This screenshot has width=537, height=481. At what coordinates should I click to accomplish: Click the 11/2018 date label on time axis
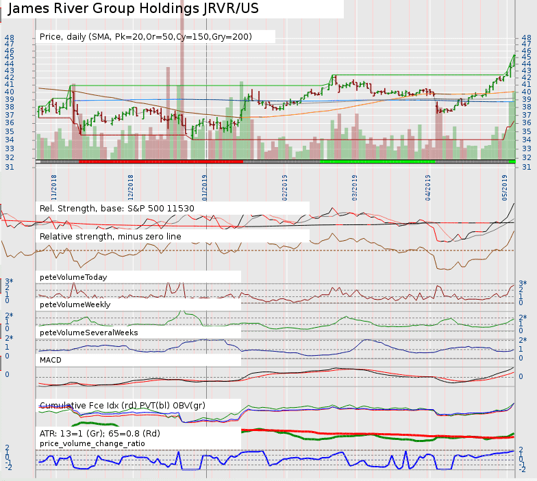(53, 187)
